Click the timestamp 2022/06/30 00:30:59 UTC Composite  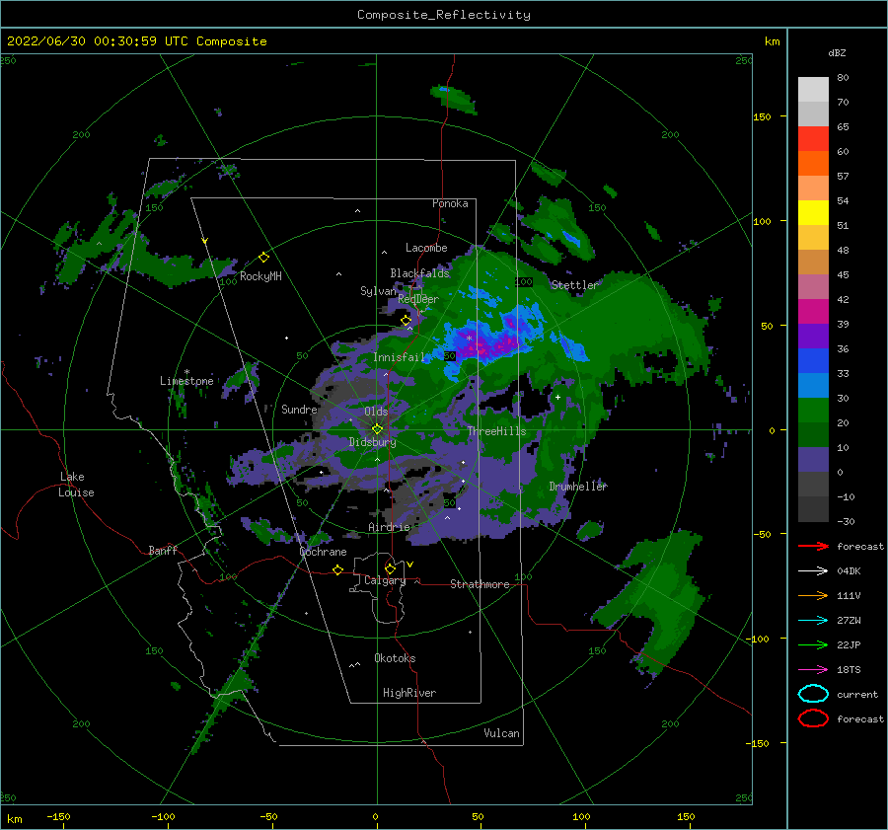[x=136, y=41]
